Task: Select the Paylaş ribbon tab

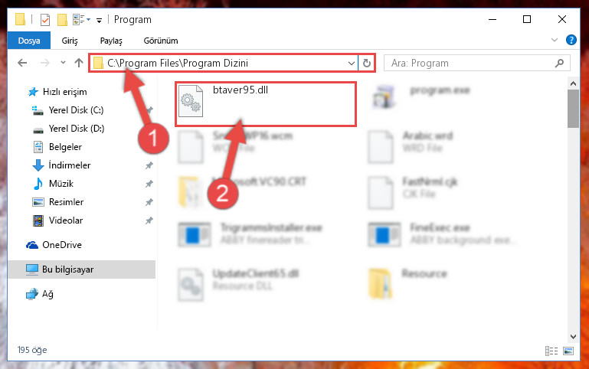Action: (x=111, y=41)
